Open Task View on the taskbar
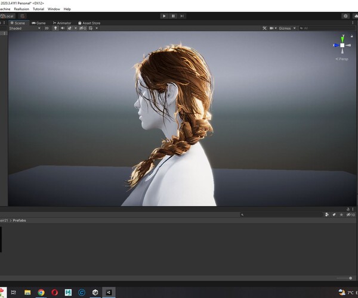358x298 pixels. click(x=14, y=292)
